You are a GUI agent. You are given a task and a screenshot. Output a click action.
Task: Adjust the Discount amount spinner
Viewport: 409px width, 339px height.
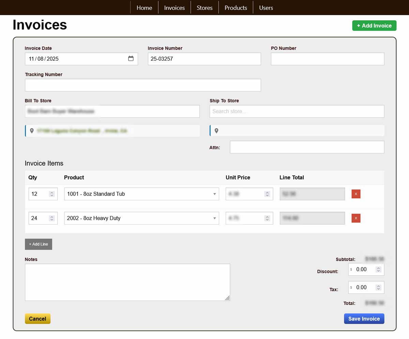378,269
